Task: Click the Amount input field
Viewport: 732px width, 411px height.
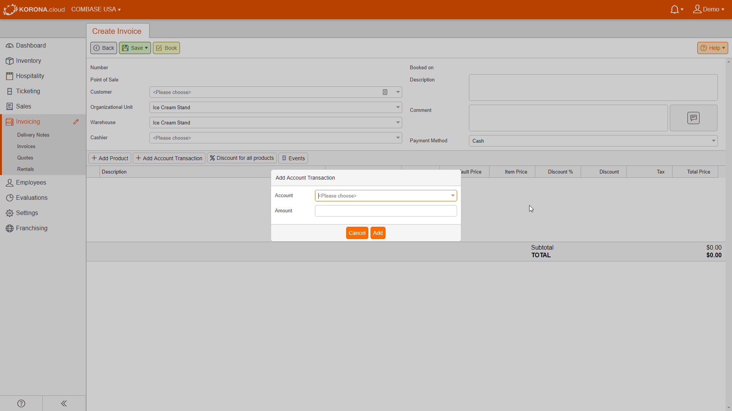Action: (x=386, y=211)
